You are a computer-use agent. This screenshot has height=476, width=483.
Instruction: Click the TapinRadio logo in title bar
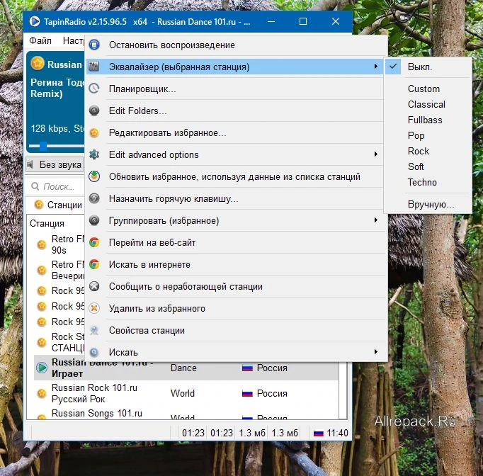[35, 21]
